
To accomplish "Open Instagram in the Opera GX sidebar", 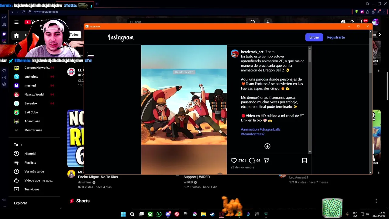I will point(4,41).
